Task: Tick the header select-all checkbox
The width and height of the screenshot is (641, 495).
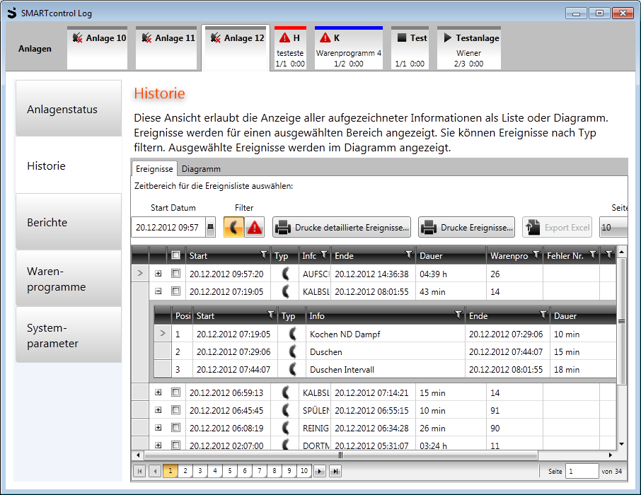Action: click(175, 255)
